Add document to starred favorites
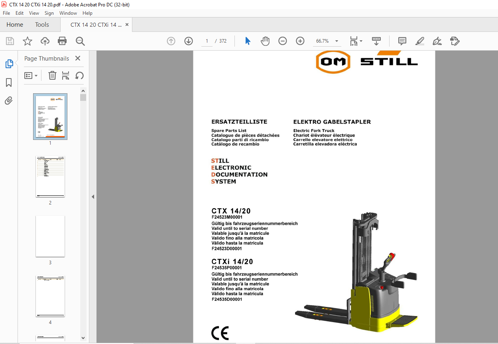The height and width of the screenshot is (344, 498). pyautogui.click(x=28, y=41)
